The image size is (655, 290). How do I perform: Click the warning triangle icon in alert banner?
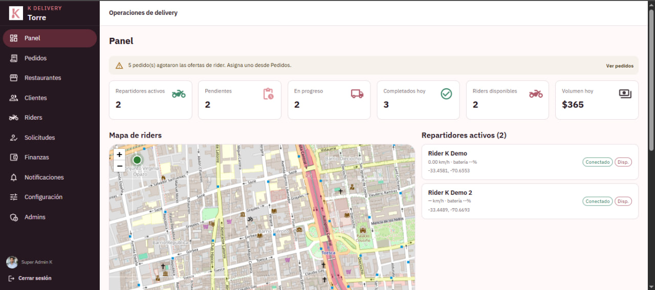point(119,65)
